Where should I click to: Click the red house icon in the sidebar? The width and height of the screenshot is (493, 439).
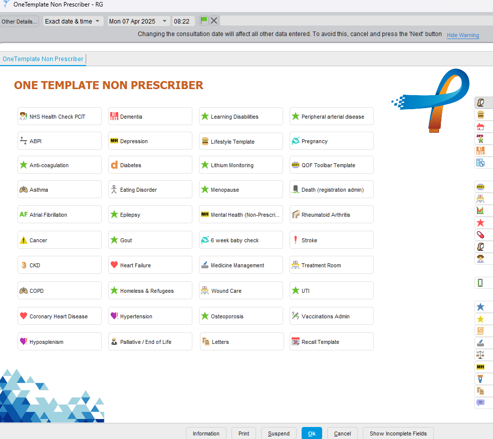pos(480,127)
